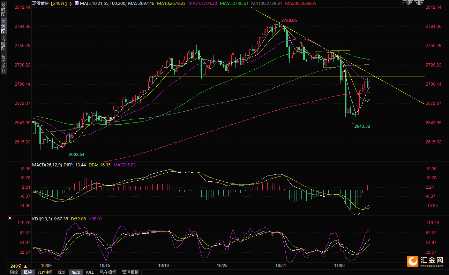Open 管理模板 template manager

pos(130,272)
